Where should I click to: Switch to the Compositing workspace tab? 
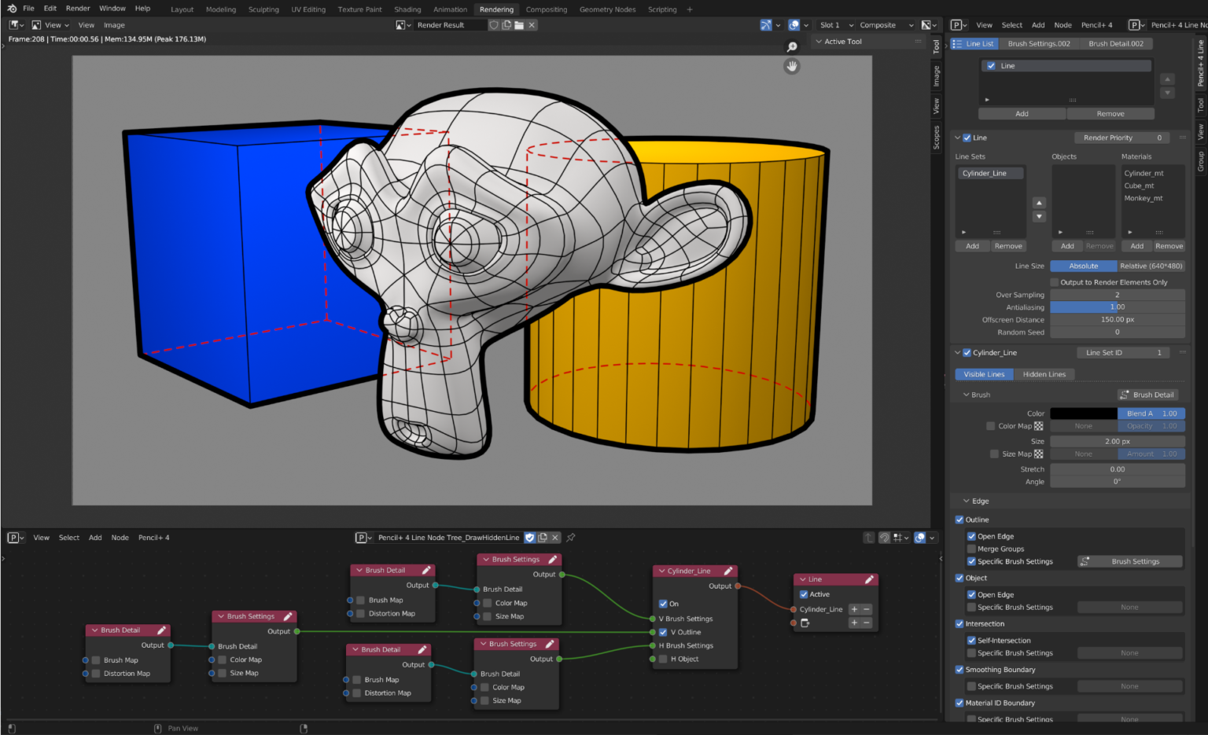(547, 9)
